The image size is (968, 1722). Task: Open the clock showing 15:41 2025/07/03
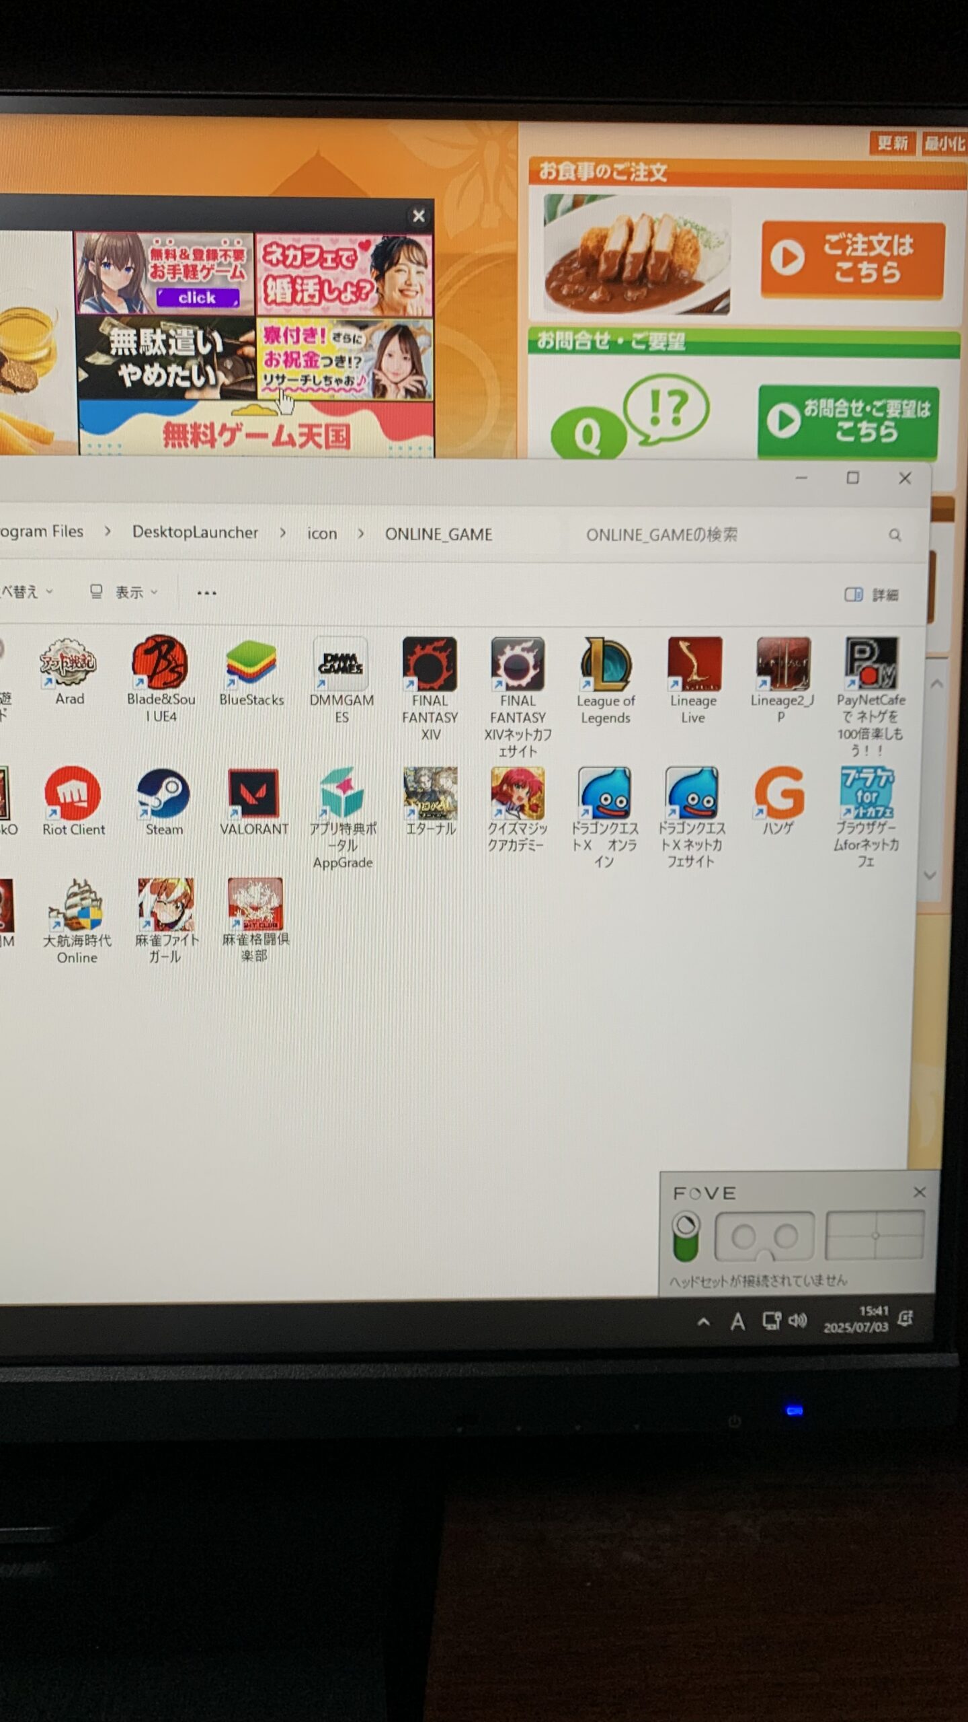click(x=856, y=1319)
